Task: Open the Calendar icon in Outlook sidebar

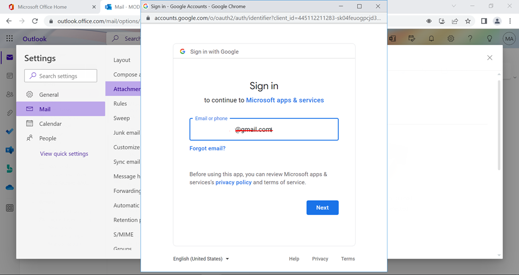Action: pos(10,76)
